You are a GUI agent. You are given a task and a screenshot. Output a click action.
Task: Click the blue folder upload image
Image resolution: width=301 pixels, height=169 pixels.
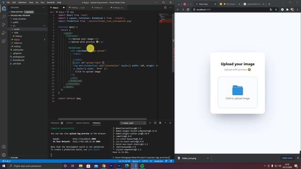(238, 90)
